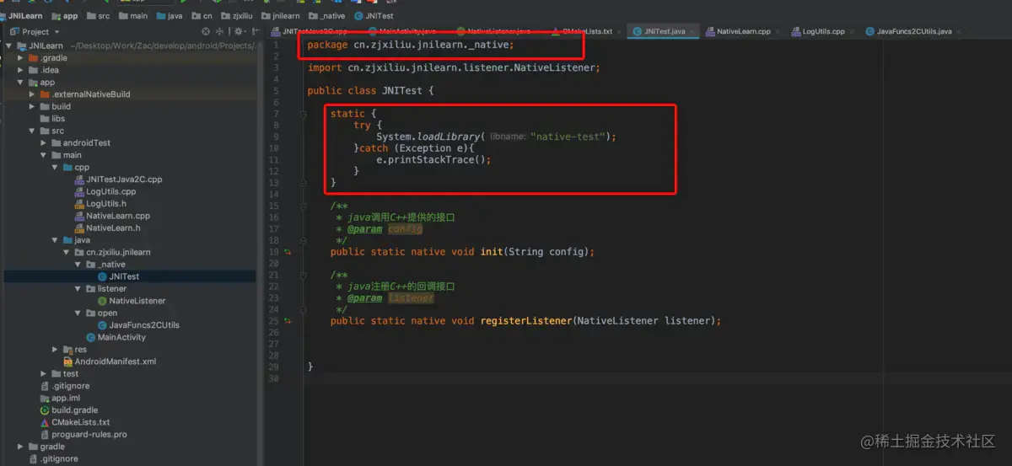Viewport: 1012px width, 466px height.
Task: Click 'java' in the breadcrumb bar
Action: click(175, 15)
